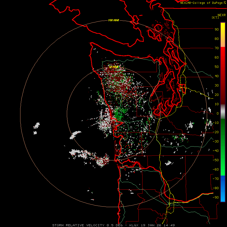The height and width of the screenshot is (227, 227).
Task: Click the 40 value on velocity scale
Action: coord(217,76)
